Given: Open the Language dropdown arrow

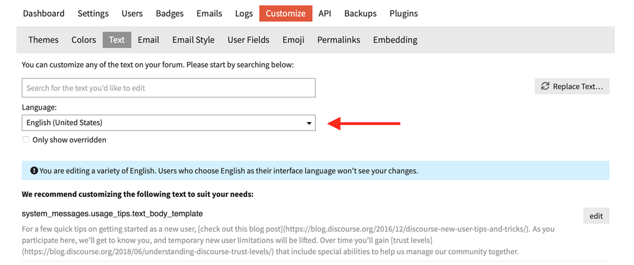Looking at the screenshot, I should [309, 123].
